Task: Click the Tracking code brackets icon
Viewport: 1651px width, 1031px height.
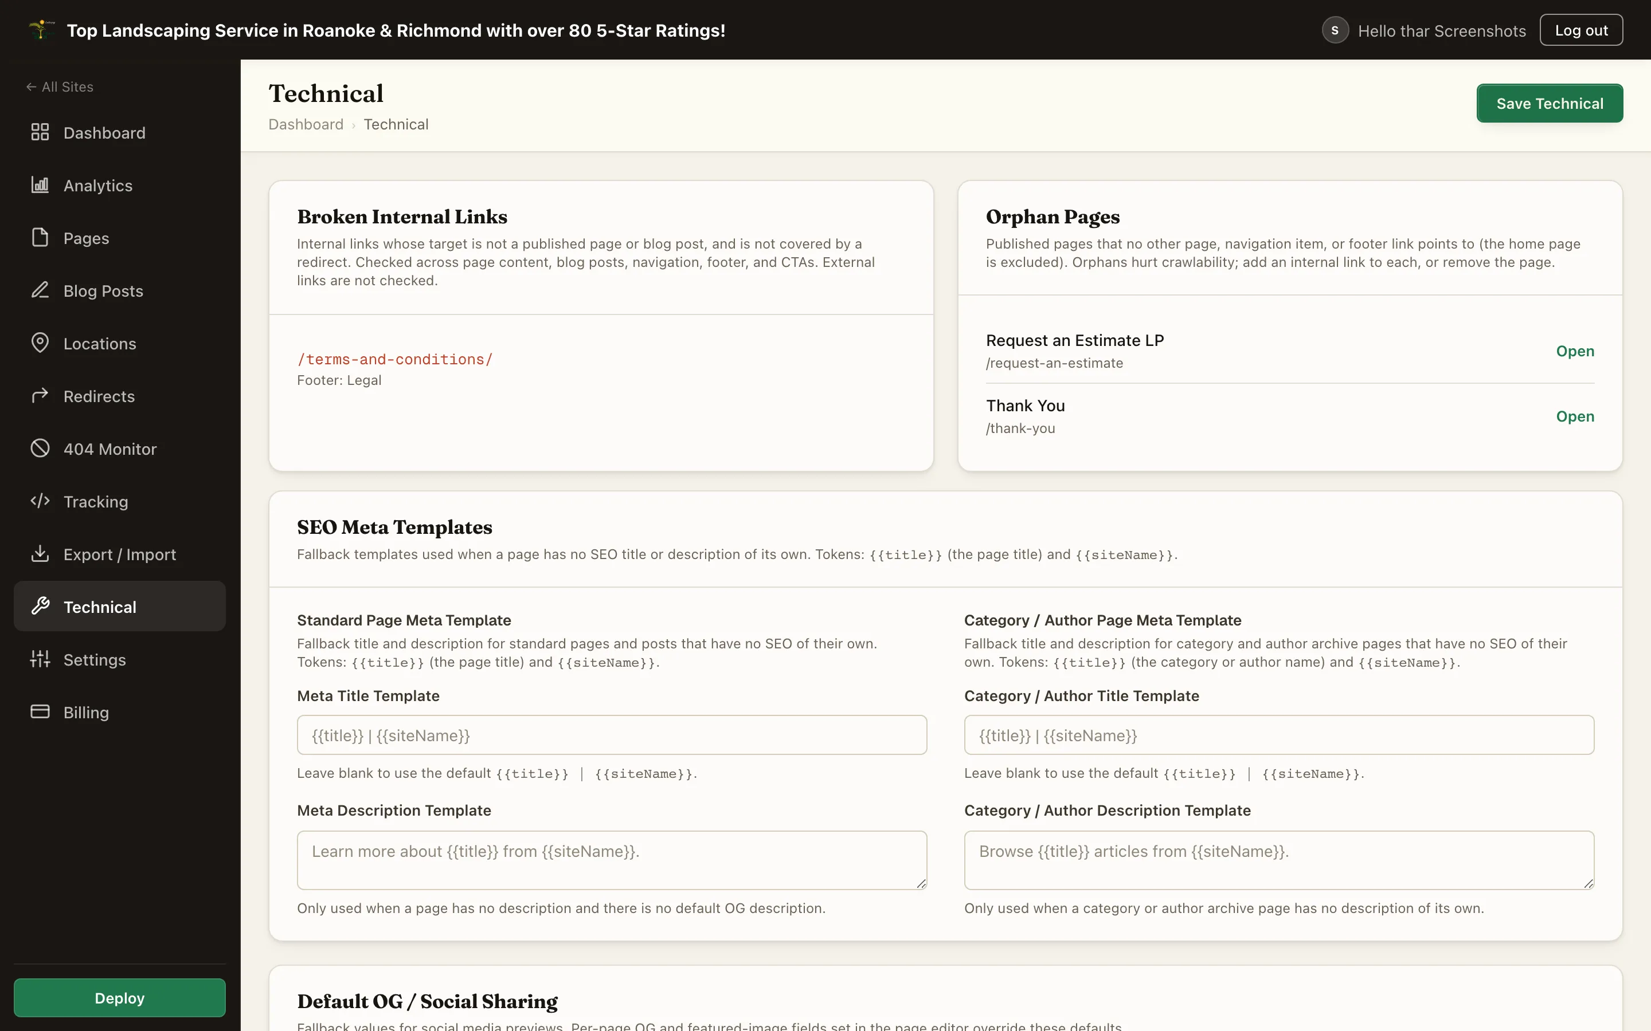Action: [40, 501]
